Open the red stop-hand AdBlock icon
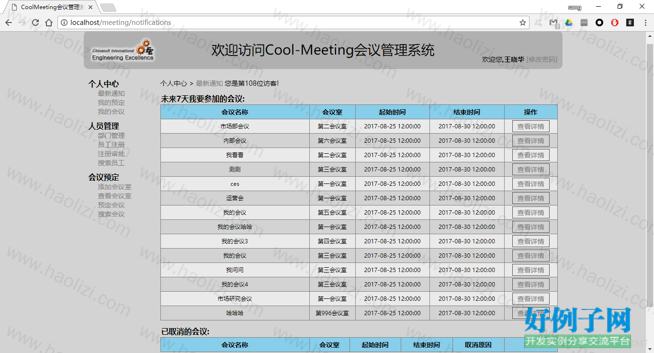This screenshot has height=353, width=654. (x=615, y=23)
